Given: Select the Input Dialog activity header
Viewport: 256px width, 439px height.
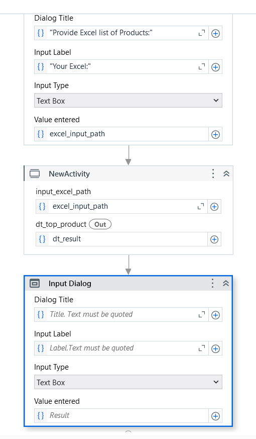Looking at the screenshot, I should pyautogui.click(x=129, y=283).
